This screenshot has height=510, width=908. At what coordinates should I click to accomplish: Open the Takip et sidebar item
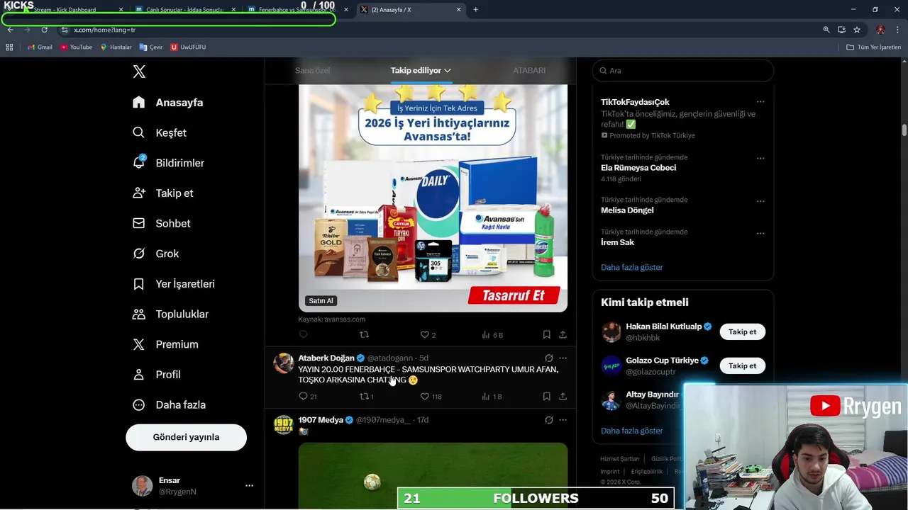pos(163,193)
